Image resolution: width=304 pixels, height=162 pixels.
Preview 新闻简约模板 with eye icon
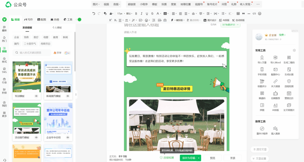coord(68,96)
